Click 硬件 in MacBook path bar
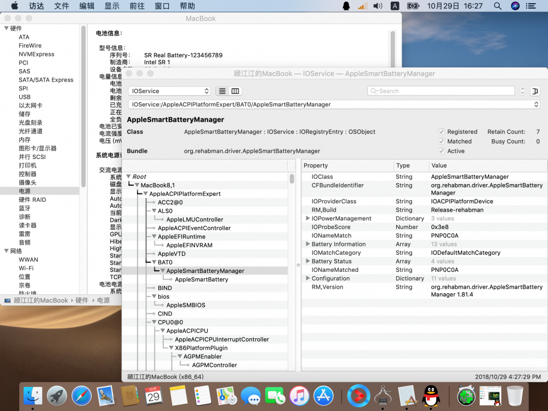 pyautogui.click(x=82, y=300)
